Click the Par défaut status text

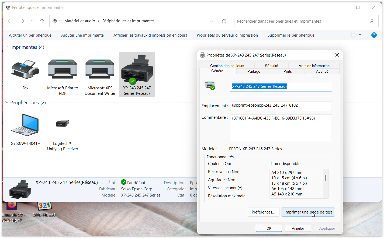(x=136, y=183)
